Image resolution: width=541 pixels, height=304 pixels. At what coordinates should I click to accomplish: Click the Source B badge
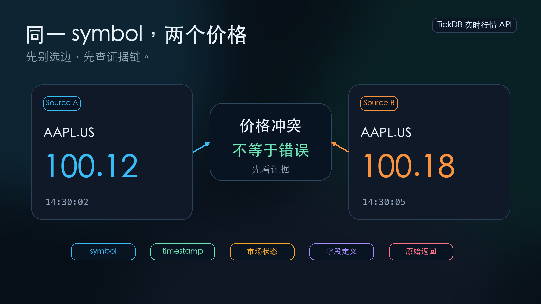tap(379, 103)
